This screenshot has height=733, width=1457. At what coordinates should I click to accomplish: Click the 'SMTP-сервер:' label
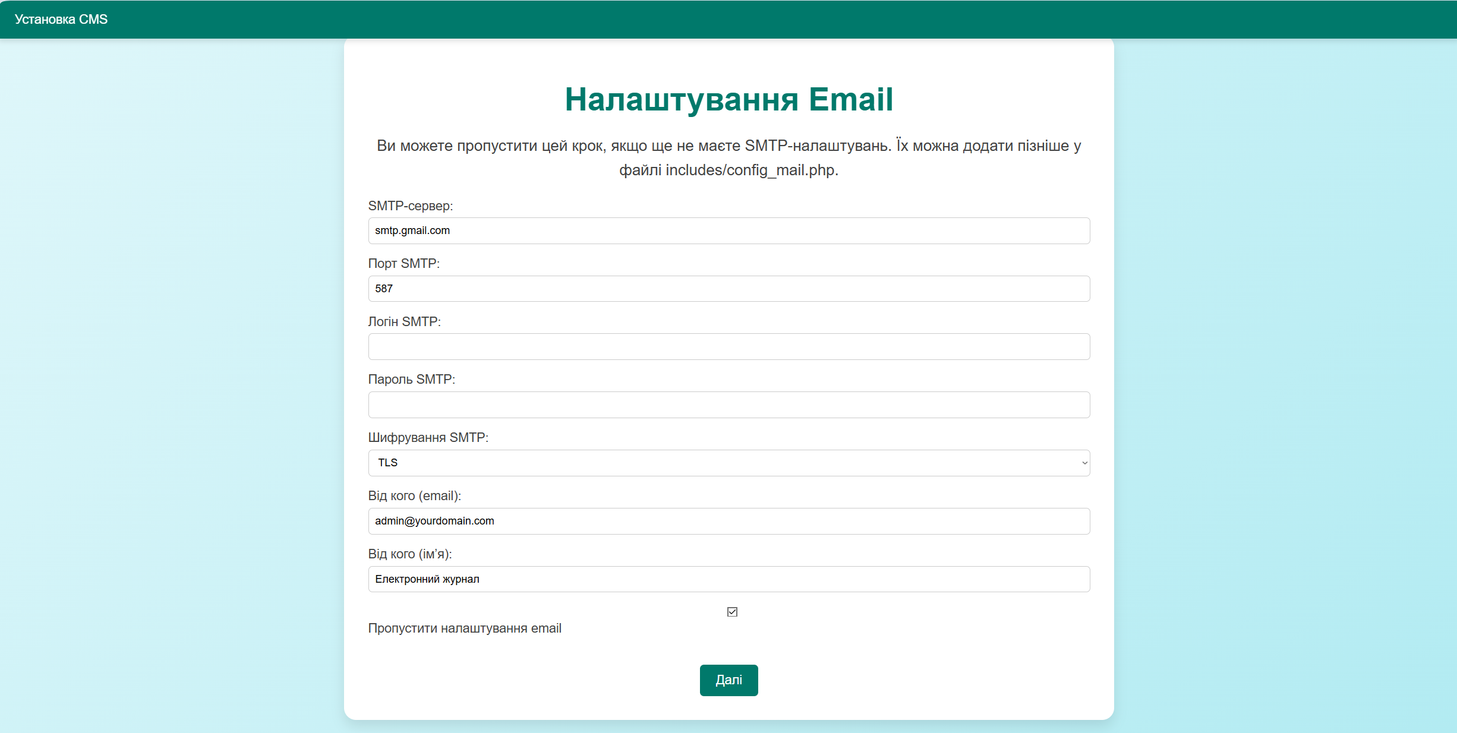click(x=410, y=206)
